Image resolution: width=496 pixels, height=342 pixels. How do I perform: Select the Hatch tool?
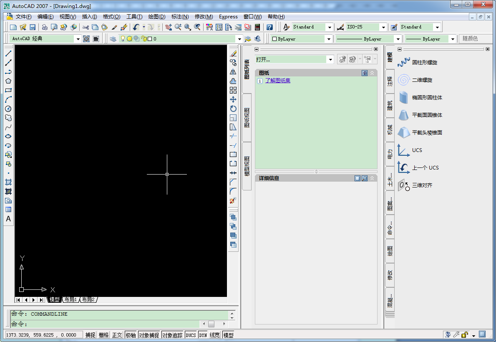coord(8,182)
